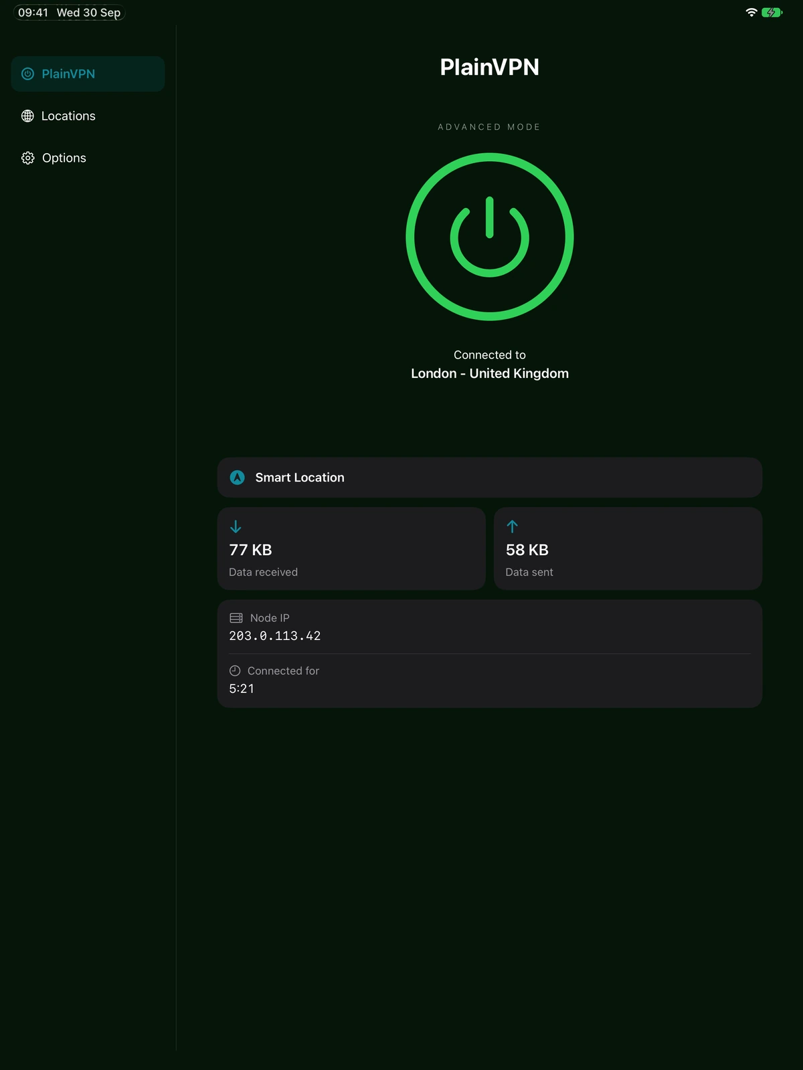This screenshot has width=803, height=1070.
Task: Click the upload arrow icon above 58 KB
Action: (x=512, y=526)
